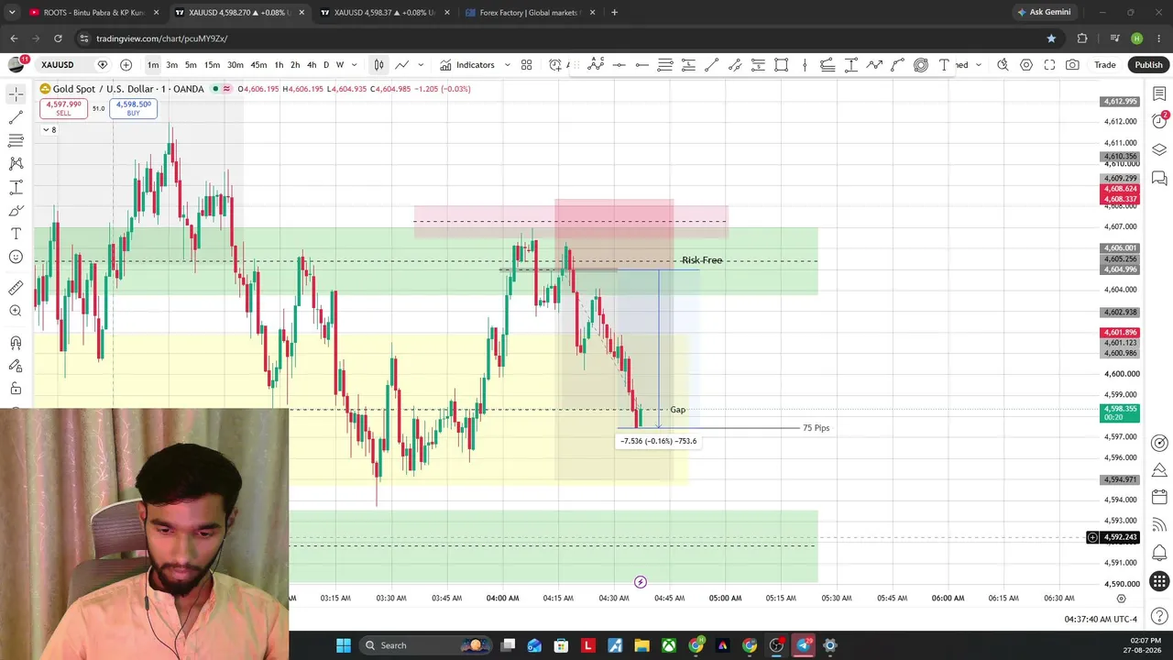This screenshot has height=660, width=1173.
Task: Select the horizontal line tool in favorites bar
Action: pyautogui.click(x=619, y=65)
